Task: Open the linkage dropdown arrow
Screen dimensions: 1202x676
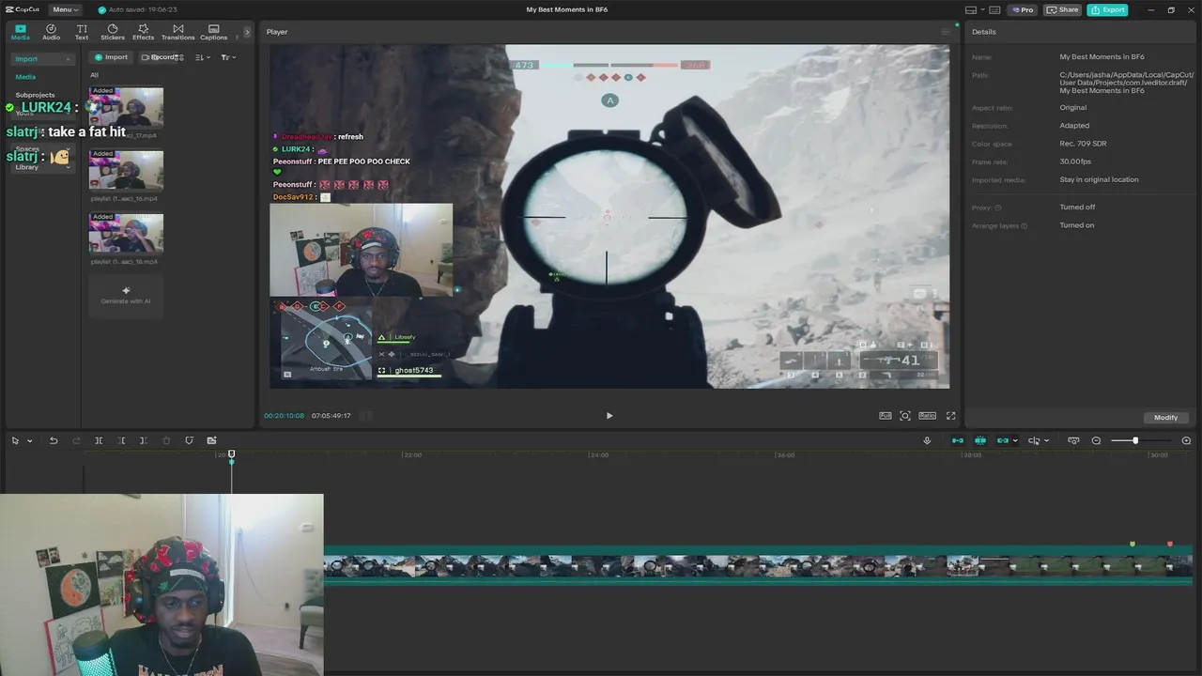Action: [x=1015, y=441]
